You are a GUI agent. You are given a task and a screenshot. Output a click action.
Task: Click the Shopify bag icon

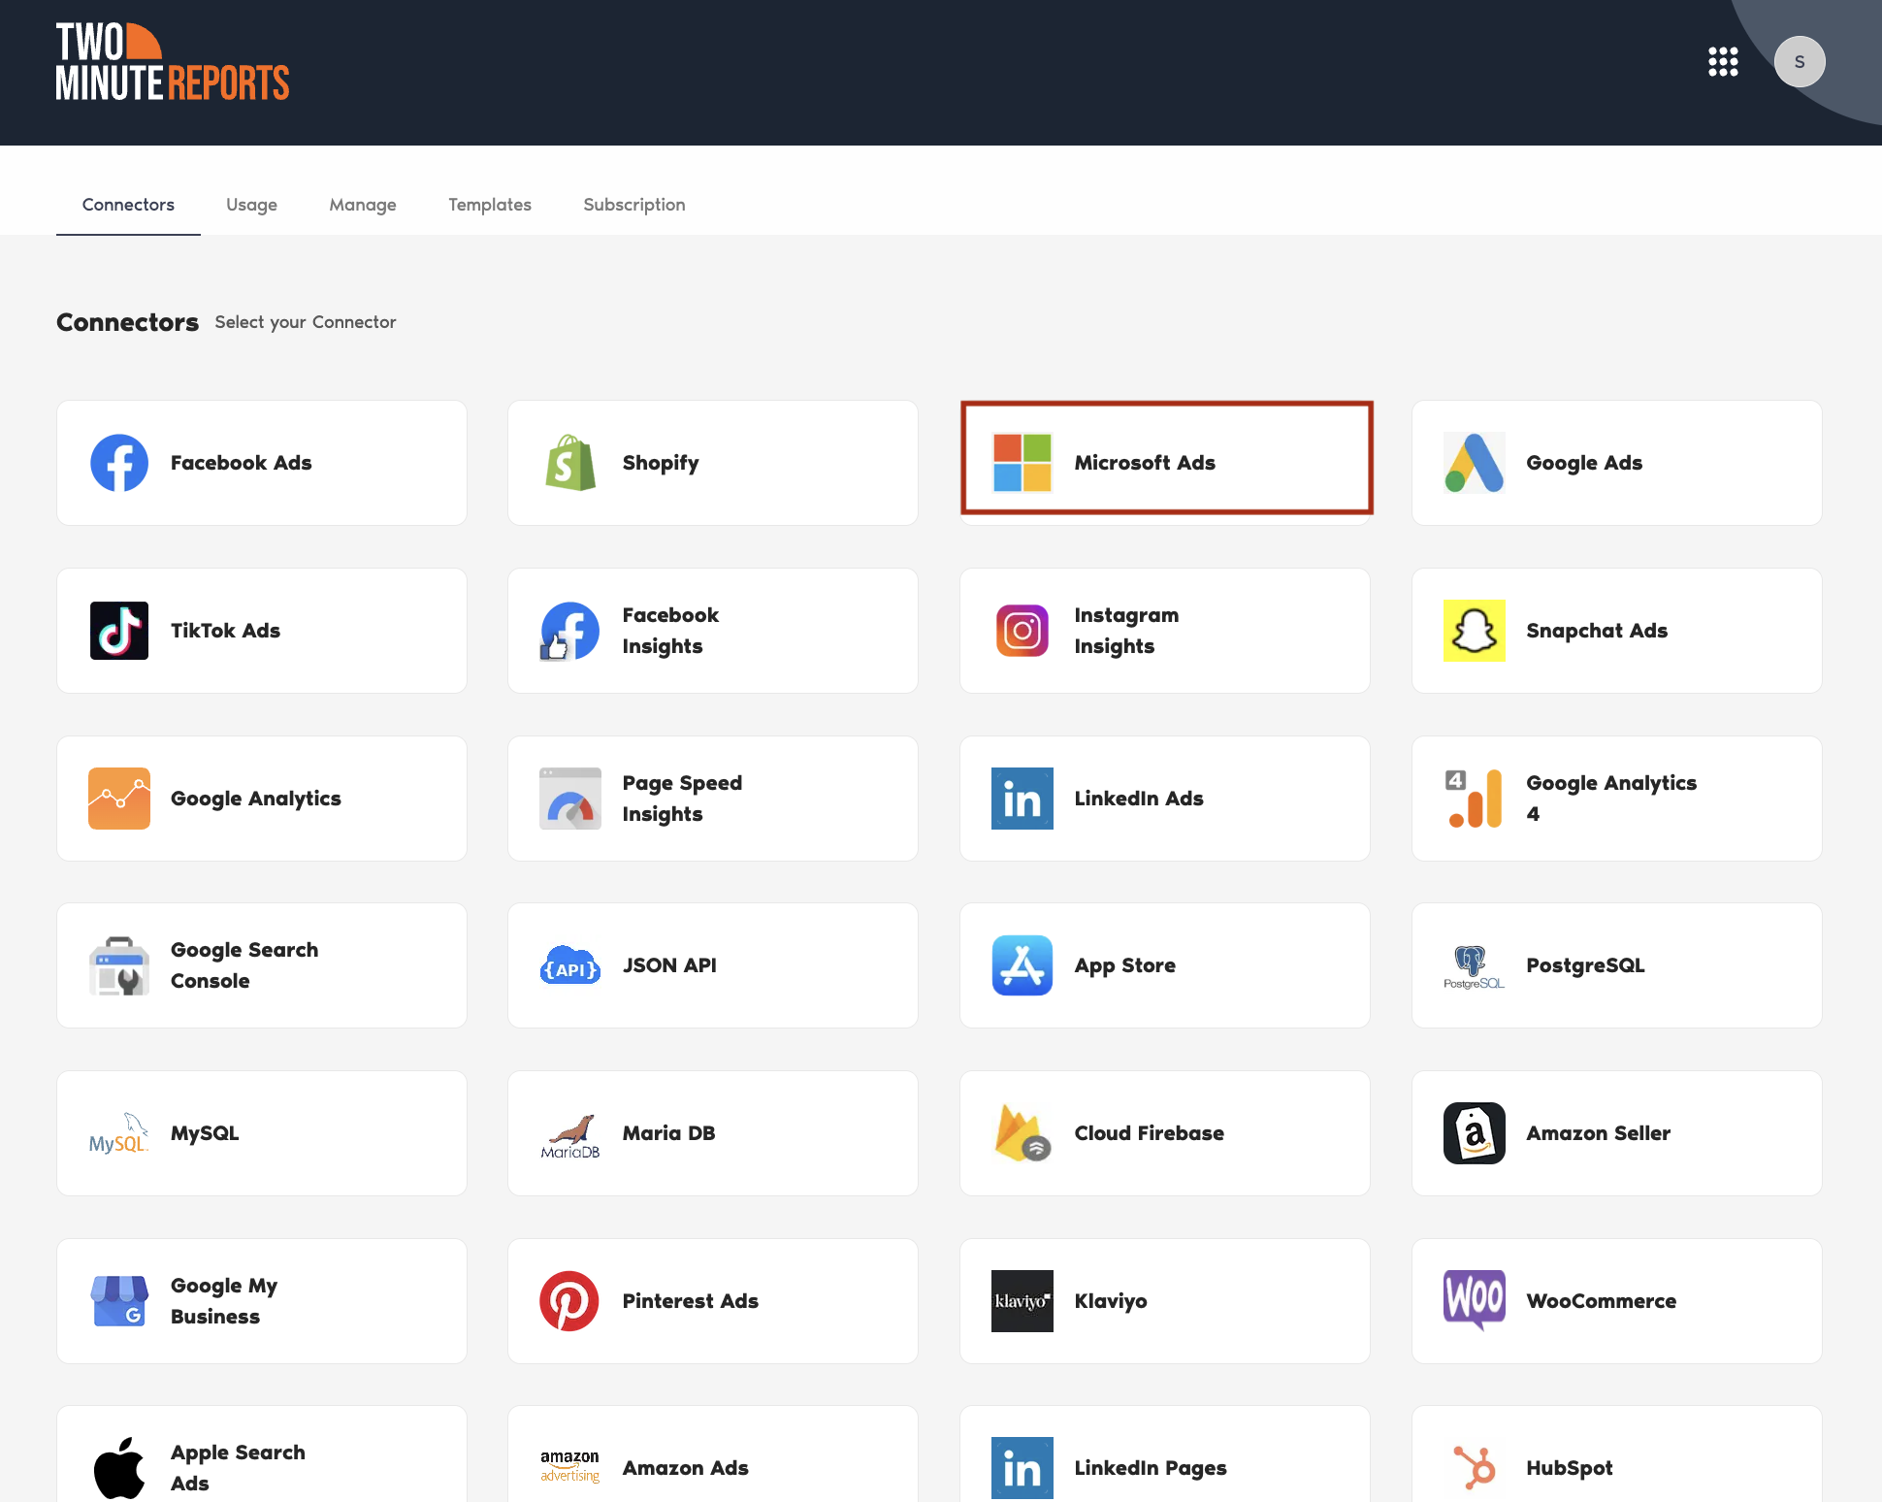(x=570, y=463)
